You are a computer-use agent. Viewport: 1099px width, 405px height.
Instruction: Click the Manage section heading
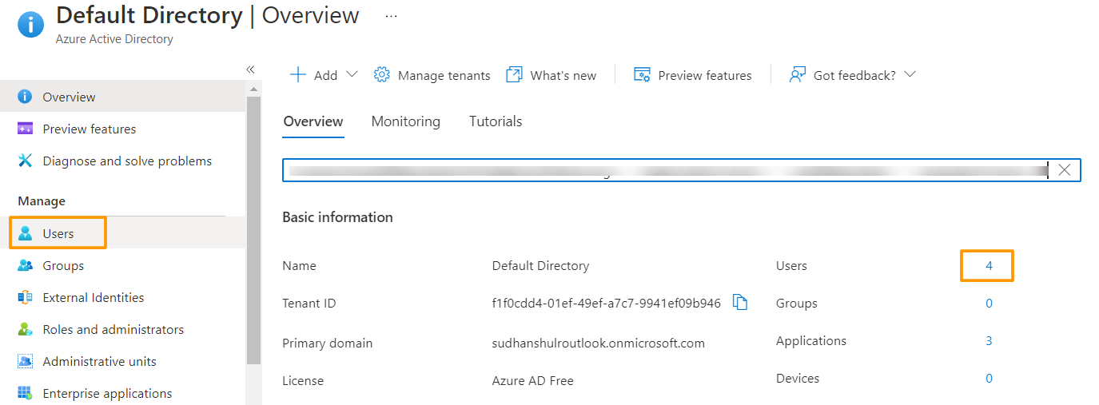coord(42,201)
